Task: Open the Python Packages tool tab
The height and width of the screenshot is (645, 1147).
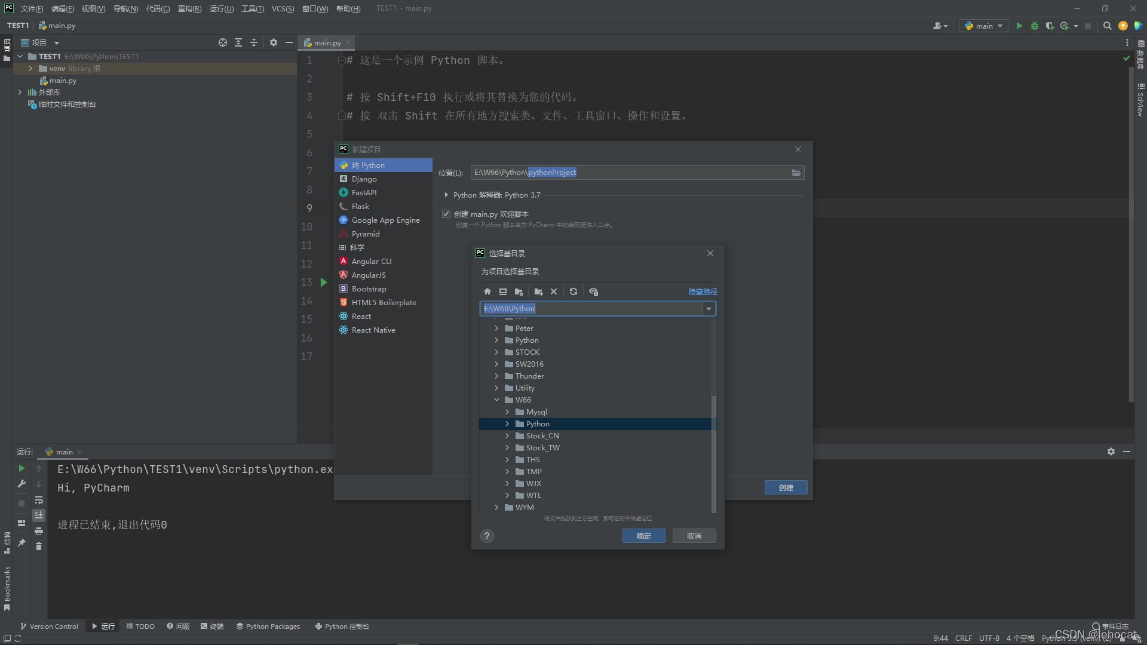Action: [268, 626]
